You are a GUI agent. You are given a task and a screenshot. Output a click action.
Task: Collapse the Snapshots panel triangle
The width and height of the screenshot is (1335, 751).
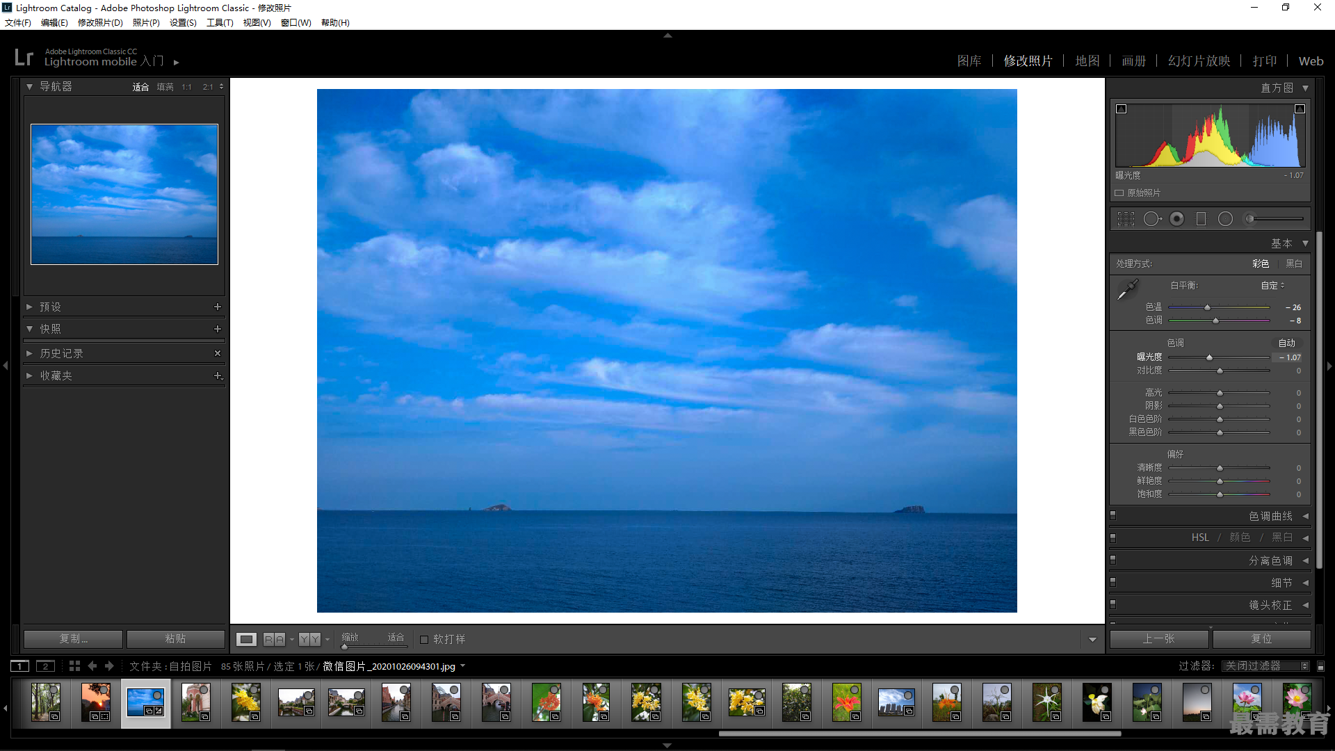(30, 329)
